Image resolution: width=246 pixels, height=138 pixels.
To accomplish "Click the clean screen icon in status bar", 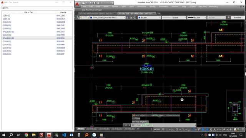I will tap(239, 130).
